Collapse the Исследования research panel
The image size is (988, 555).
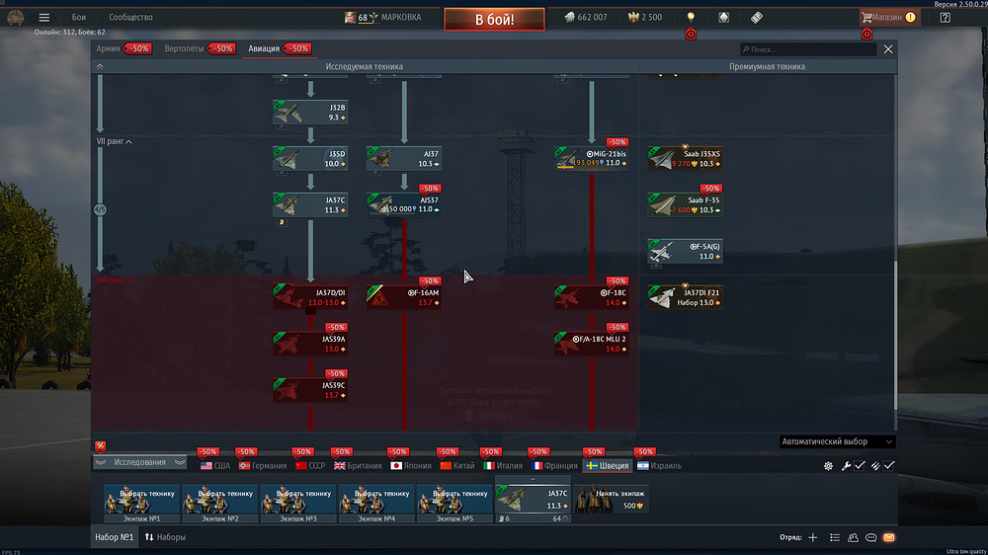tap(139, 462)
